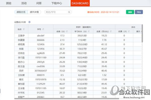Sort by 进度 (百分比) column icon
Viewport: 151px width, 100px height.
tap(111, 31)
